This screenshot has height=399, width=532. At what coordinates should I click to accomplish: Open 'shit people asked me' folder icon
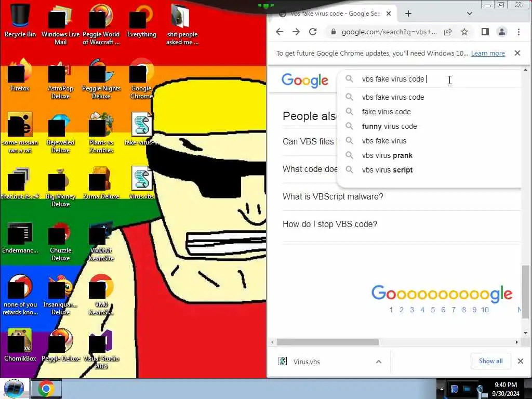(x=182, y=24)
